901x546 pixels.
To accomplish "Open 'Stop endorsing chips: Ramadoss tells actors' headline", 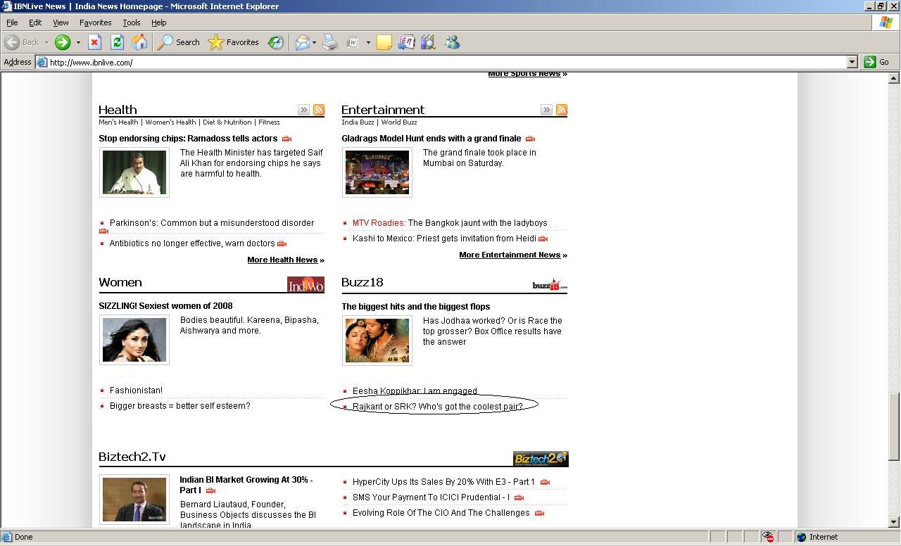I will point(188,138).
